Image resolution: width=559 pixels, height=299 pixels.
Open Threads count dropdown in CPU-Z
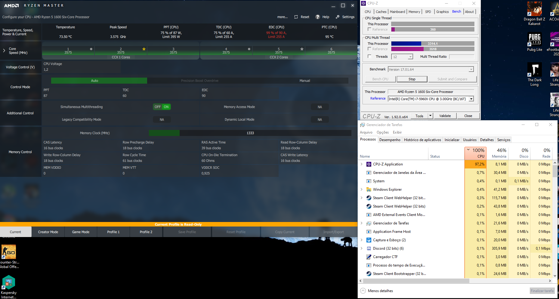410,57
